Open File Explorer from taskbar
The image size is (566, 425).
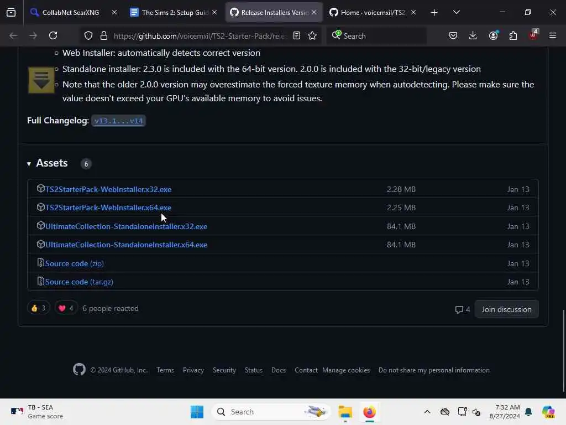coord(345,412)
